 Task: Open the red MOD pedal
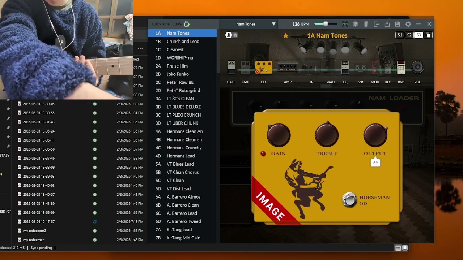tap(375, 68)
